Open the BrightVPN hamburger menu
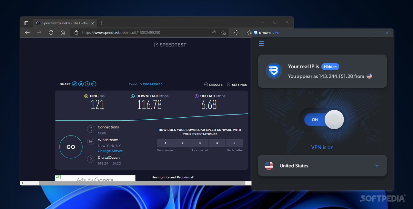The width and height of the screenshot is (413, 209). pyautogui.click(x=261, y=44)
